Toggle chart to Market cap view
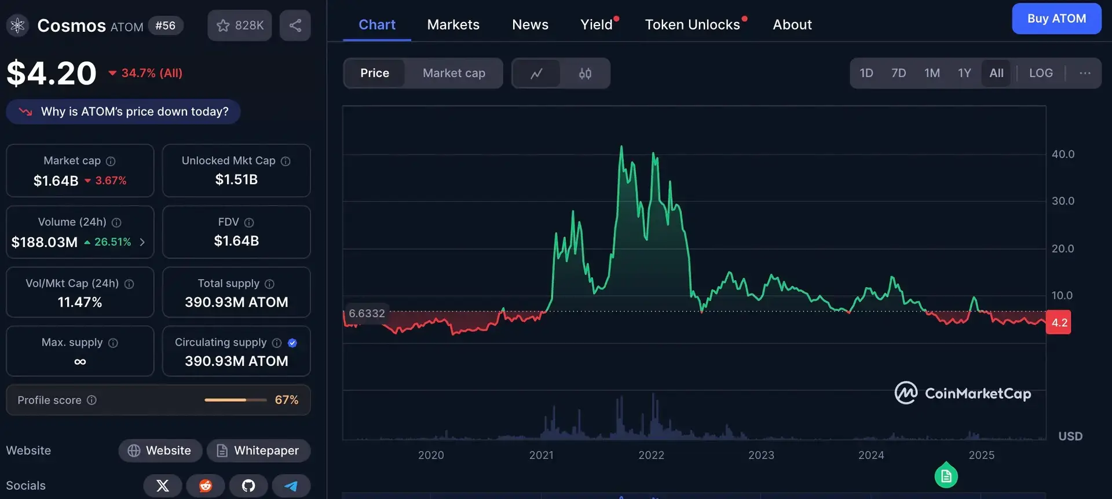This screenshot has height=499, width=1112. tap(453, 74)
